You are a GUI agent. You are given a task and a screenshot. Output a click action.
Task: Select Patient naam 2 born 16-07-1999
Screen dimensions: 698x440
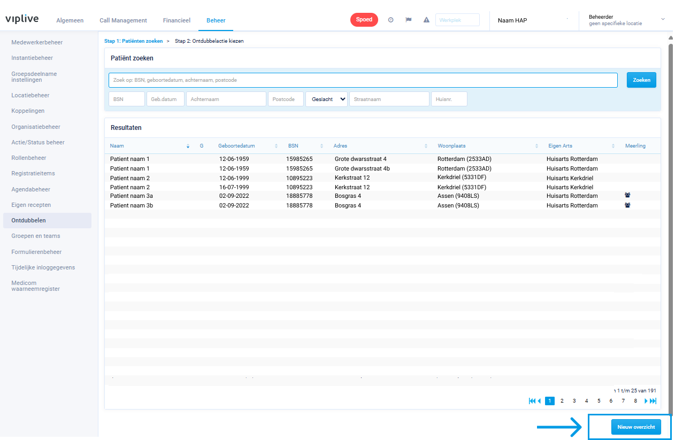click(382, 187)
